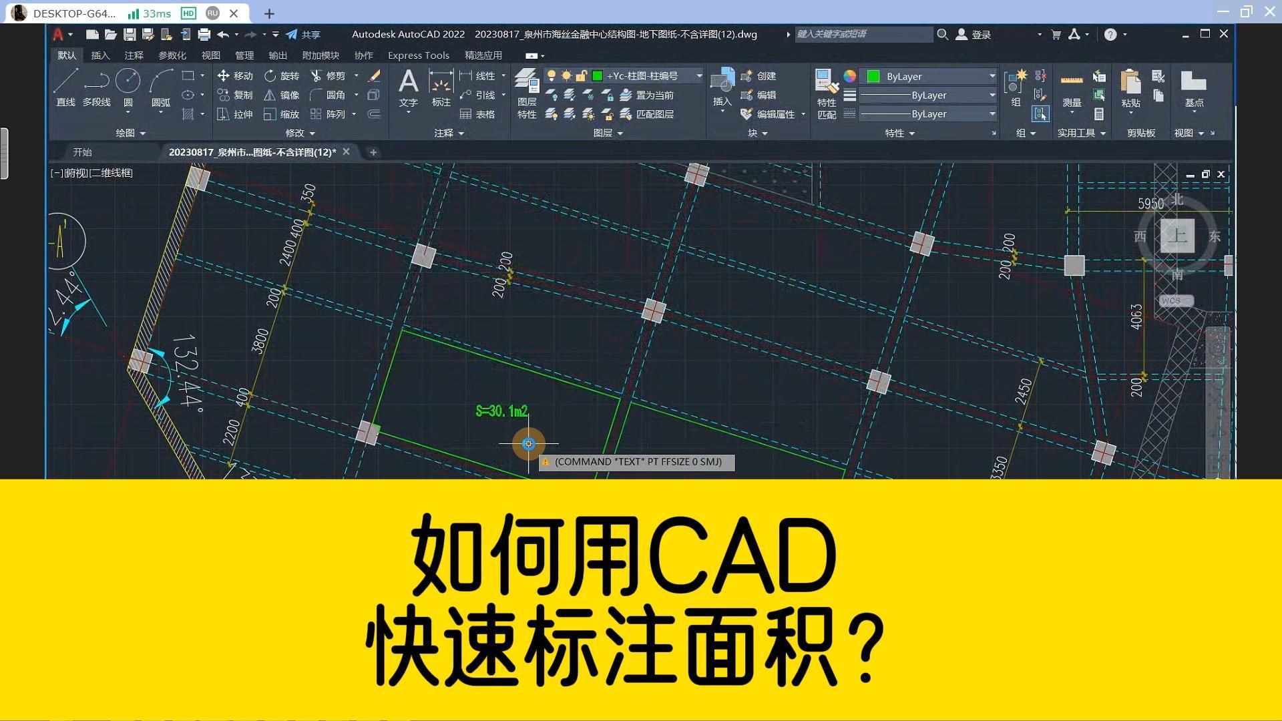The height and width of the screenshot is (721, 1282).
Task: Click the 共享 (Share) button
Action: coord(302,34)
